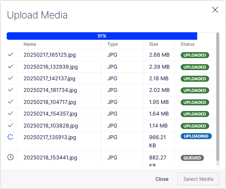This screenshot has width=226, height=189.
Task: Click the Close button
Action: coord(162,179)
